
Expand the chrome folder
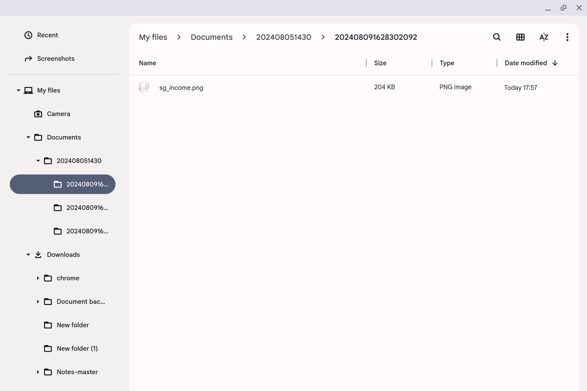click(38, 278)
